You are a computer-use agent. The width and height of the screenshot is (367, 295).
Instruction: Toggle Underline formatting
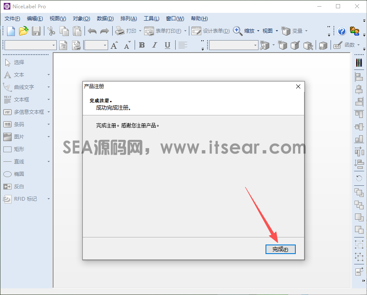coord(167,45)
